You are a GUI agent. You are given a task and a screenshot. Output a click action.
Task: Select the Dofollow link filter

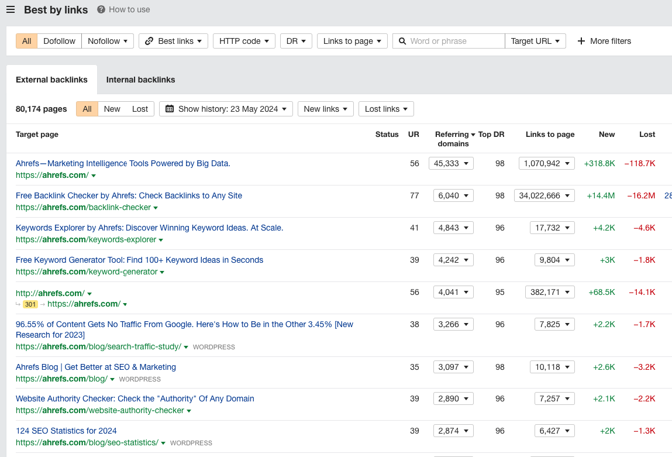[59, 41]
